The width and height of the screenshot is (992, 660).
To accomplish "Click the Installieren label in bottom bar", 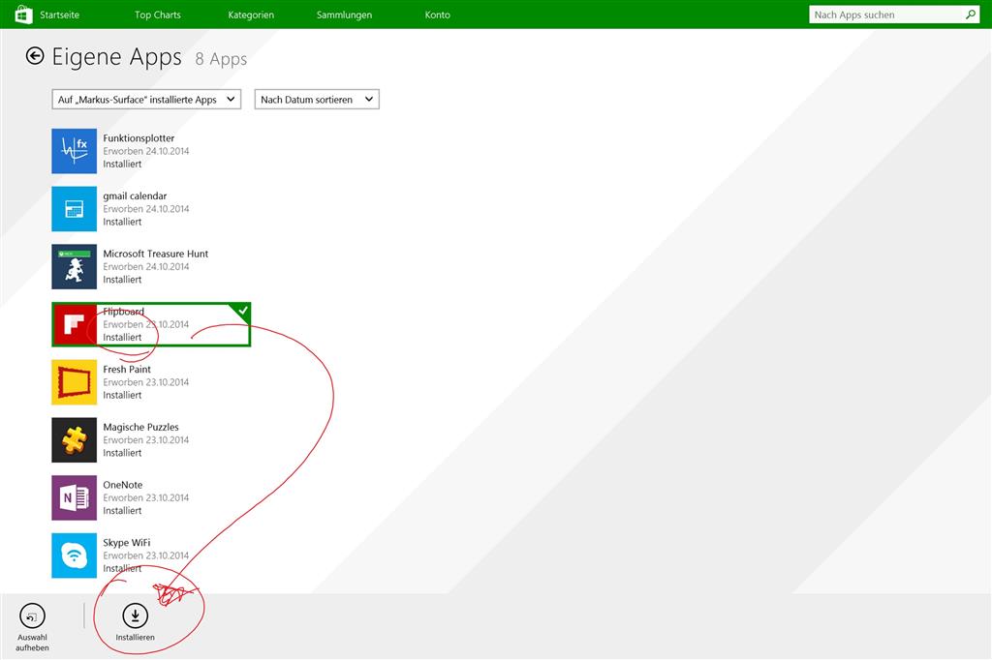I will click(x=135, y=637).
